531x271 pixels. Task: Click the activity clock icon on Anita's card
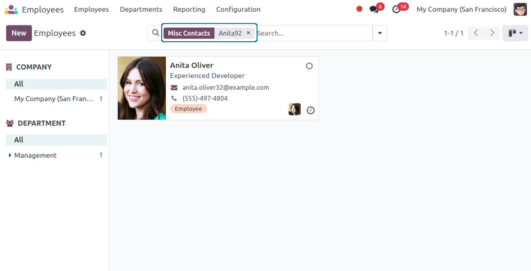311,110
